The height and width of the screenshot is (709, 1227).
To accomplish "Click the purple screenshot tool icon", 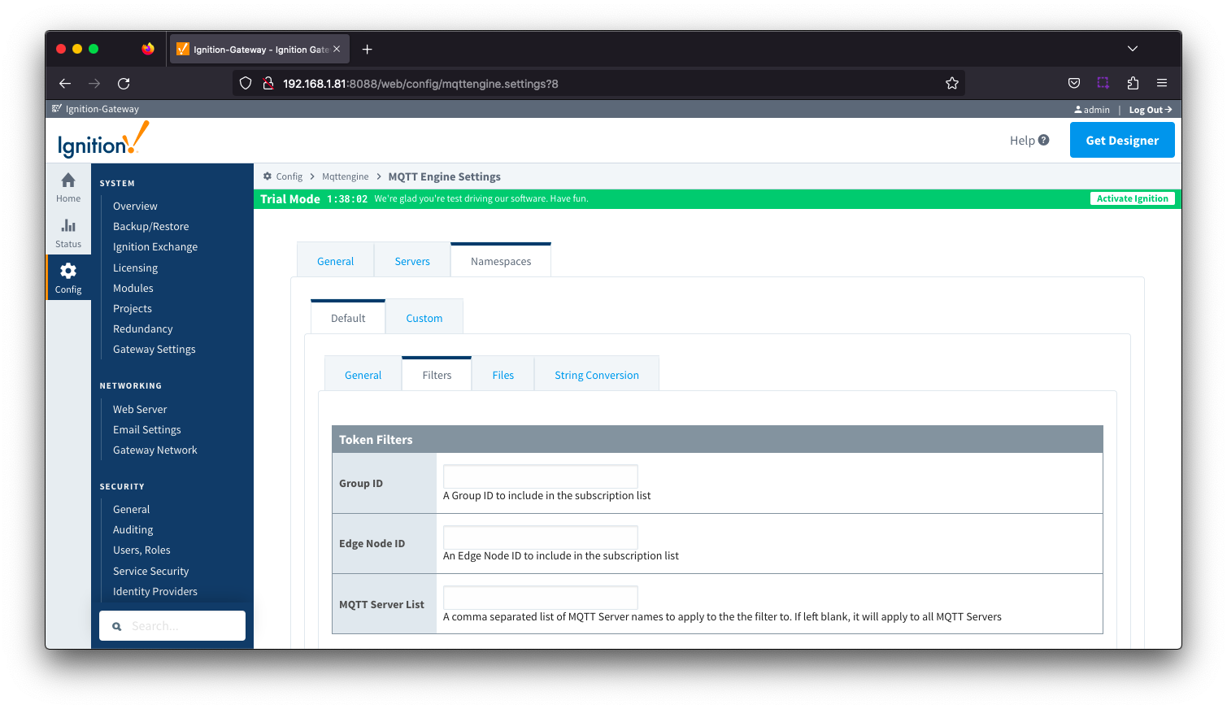I will point(1103,83).
